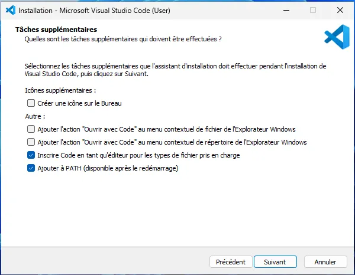Close the installer window
This screenshot has height=275, width=355.
pos(340,10)
